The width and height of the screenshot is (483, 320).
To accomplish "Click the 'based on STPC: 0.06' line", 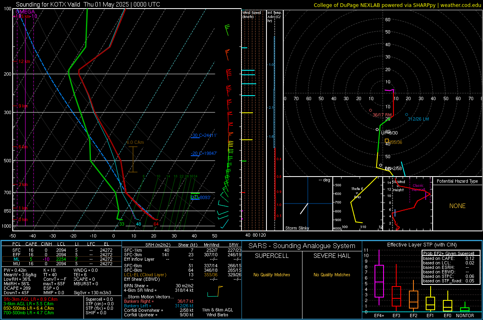I will [449, 276].
